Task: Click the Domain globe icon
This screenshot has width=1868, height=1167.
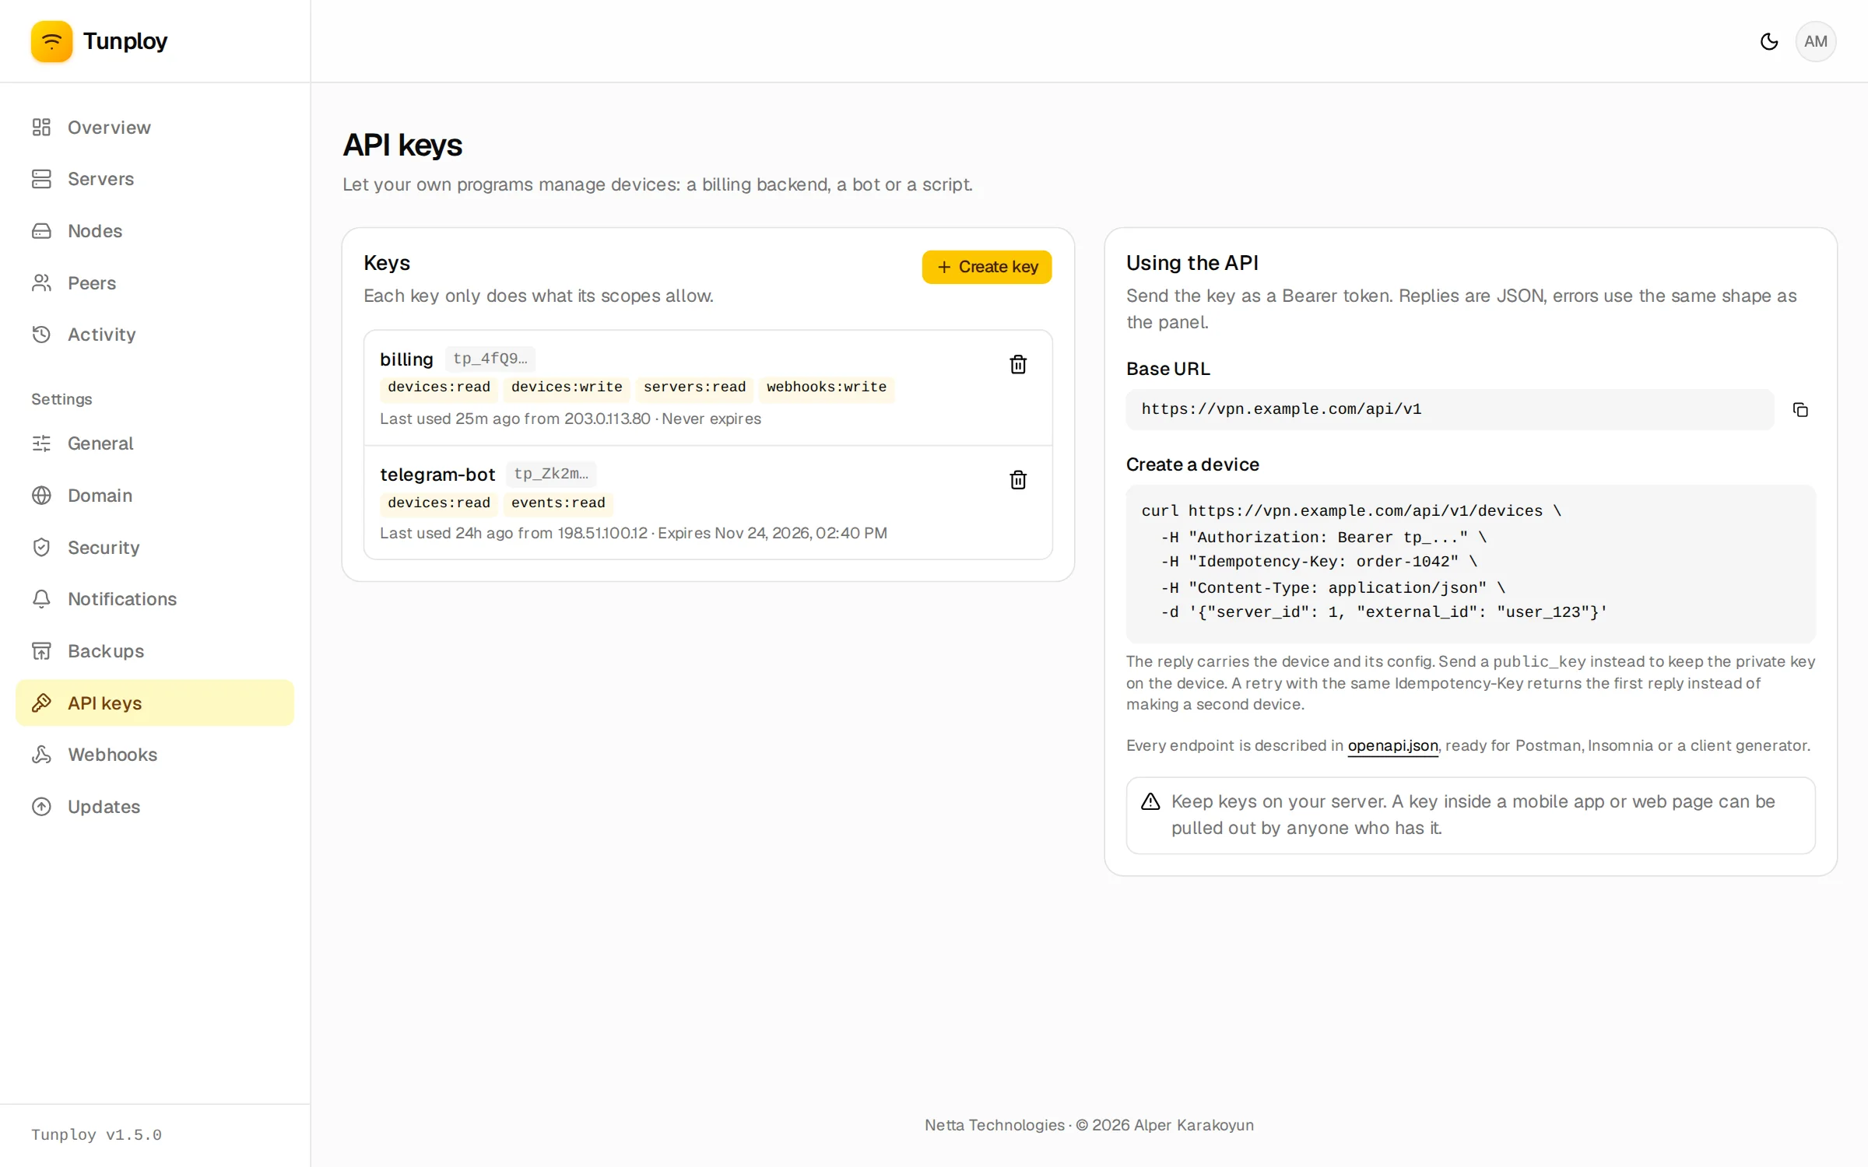Action: coord(41,496)
